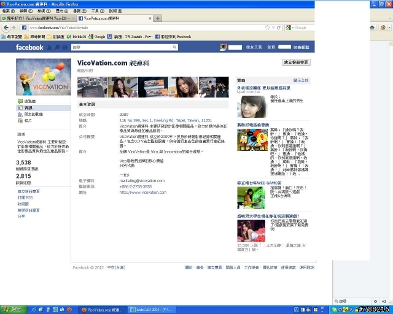Close the first Mobile01 tab
The height and width of the screenshot is (314, 393).
74,18
